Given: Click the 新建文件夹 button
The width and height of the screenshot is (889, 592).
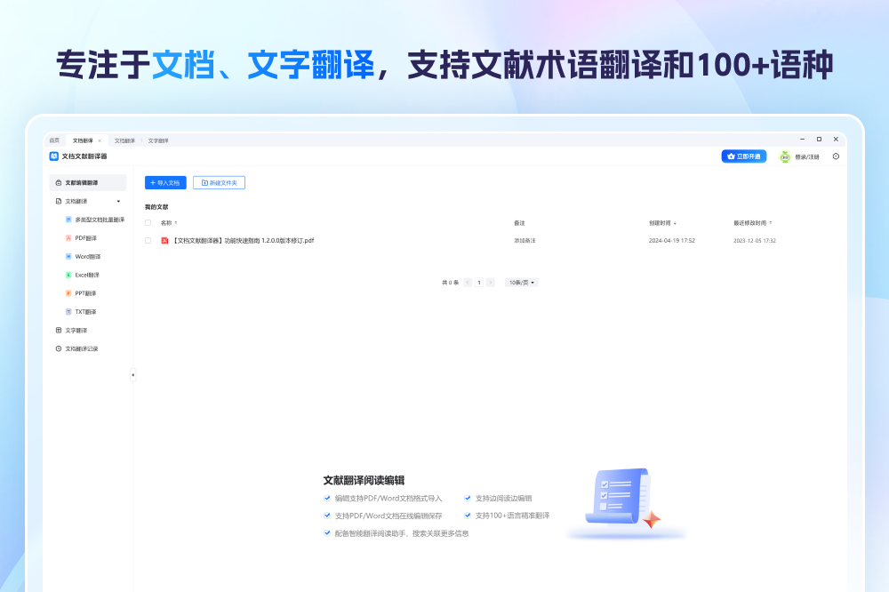Looking at the screenshot, I should click(x=219, y=182).
